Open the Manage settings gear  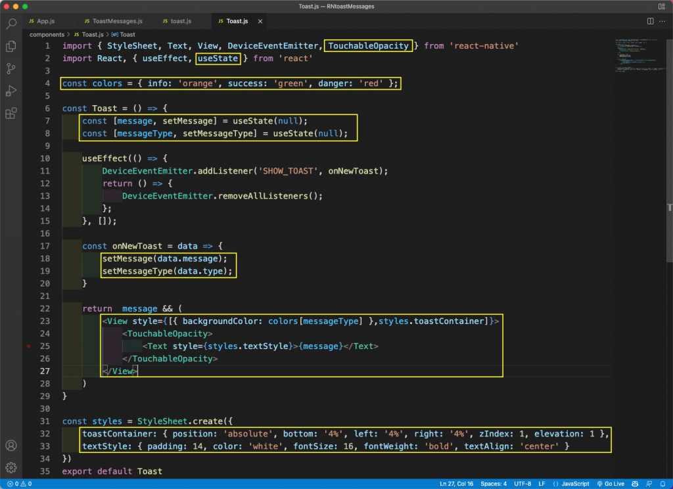tap(11, 469)
